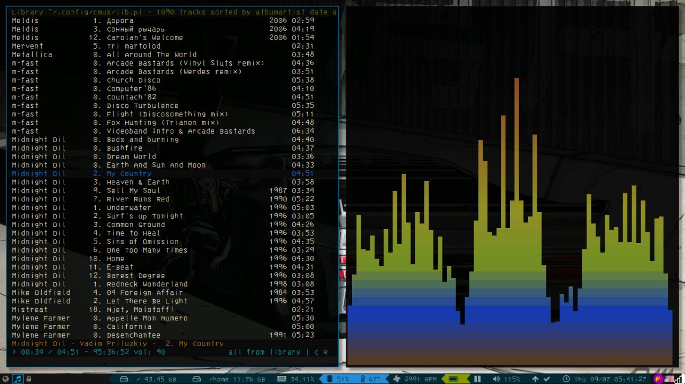The height and width of the screenshot is (384, 685).
Task: Click the clock icon in the panel
Action: 566,379
